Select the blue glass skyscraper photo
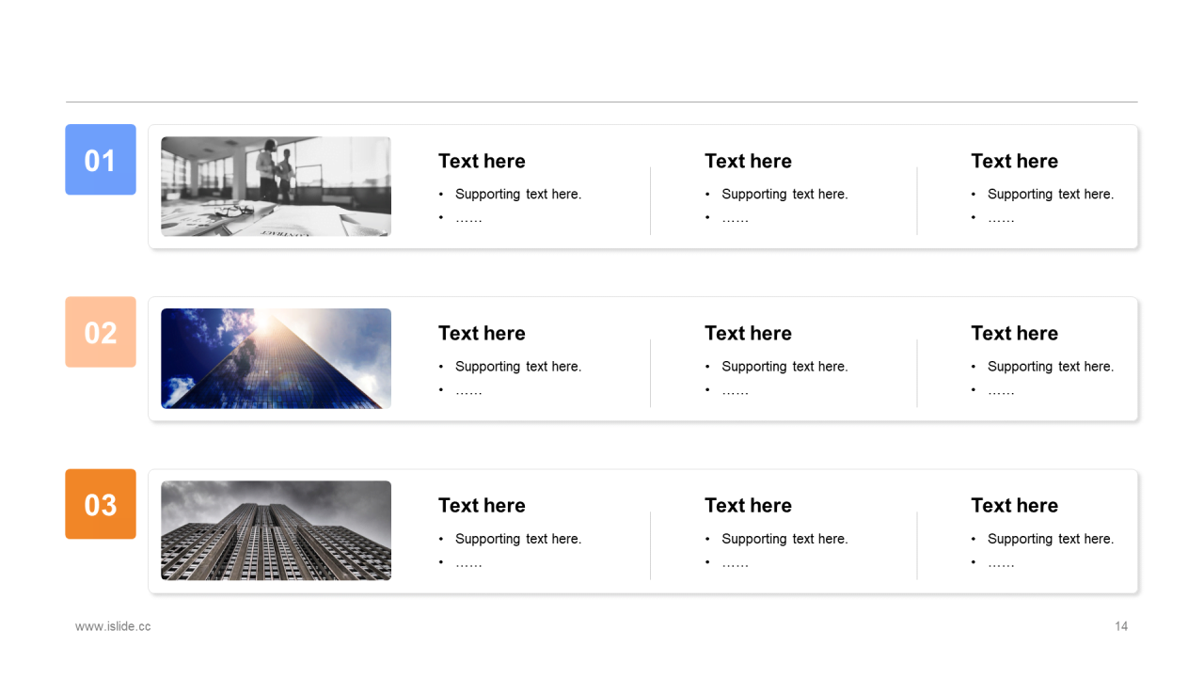This screenshot has height=677, width=1204. [x=276, y=358]
